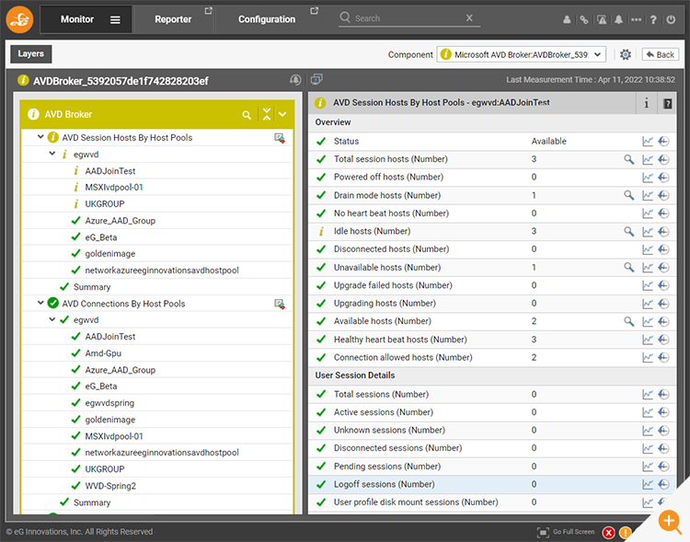Image resolution: width=690 pixels, height=542 pixels.
Task: Click the Pending sessions measure label
Action: [x=386, y=467]
